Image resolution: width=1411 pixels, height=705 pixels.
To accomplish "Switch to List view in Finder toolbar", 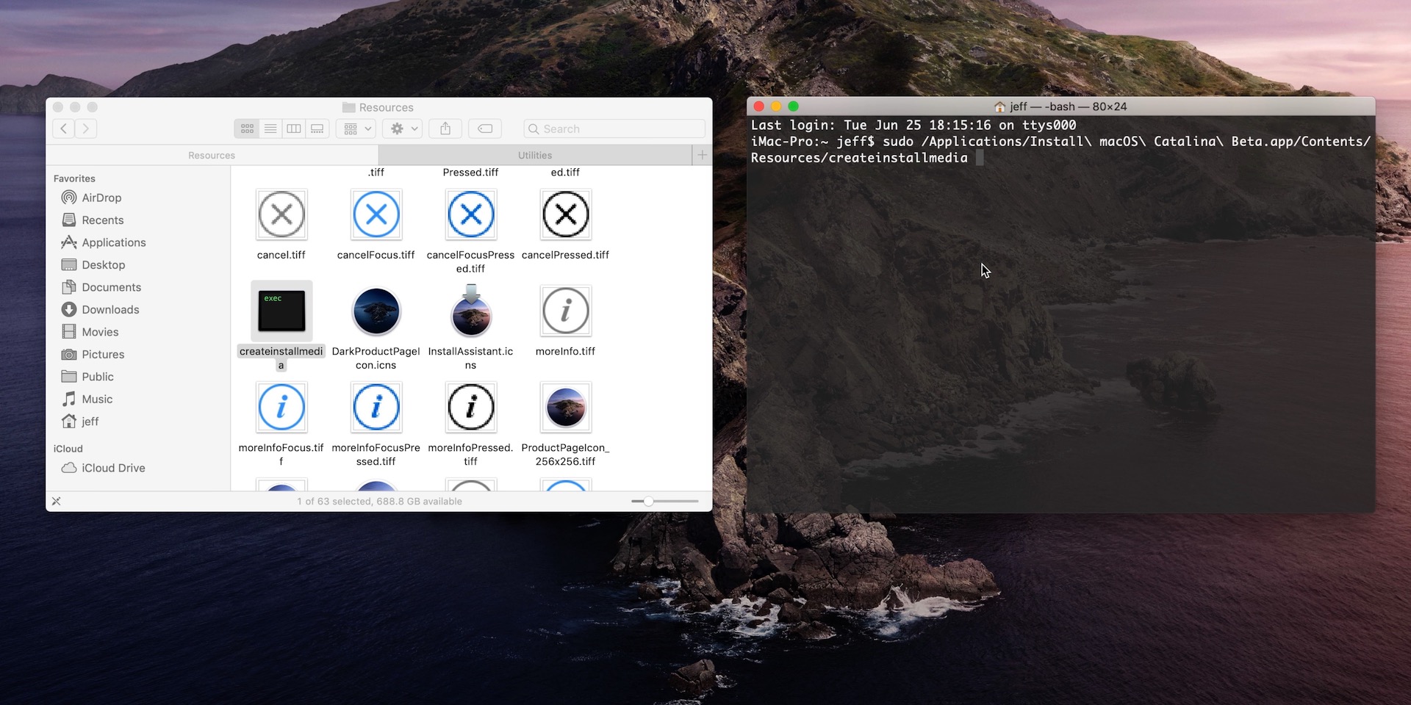I will (270, 128).
